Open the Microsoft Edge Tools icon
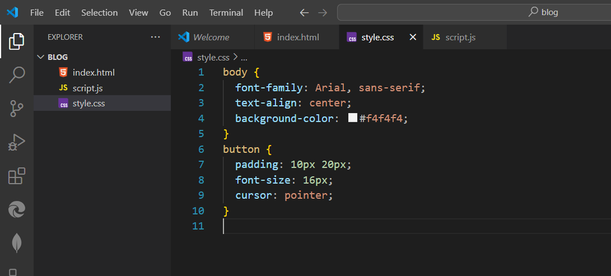Image resolution: width=611 pixels, height=276 pixels. point(17,210)
